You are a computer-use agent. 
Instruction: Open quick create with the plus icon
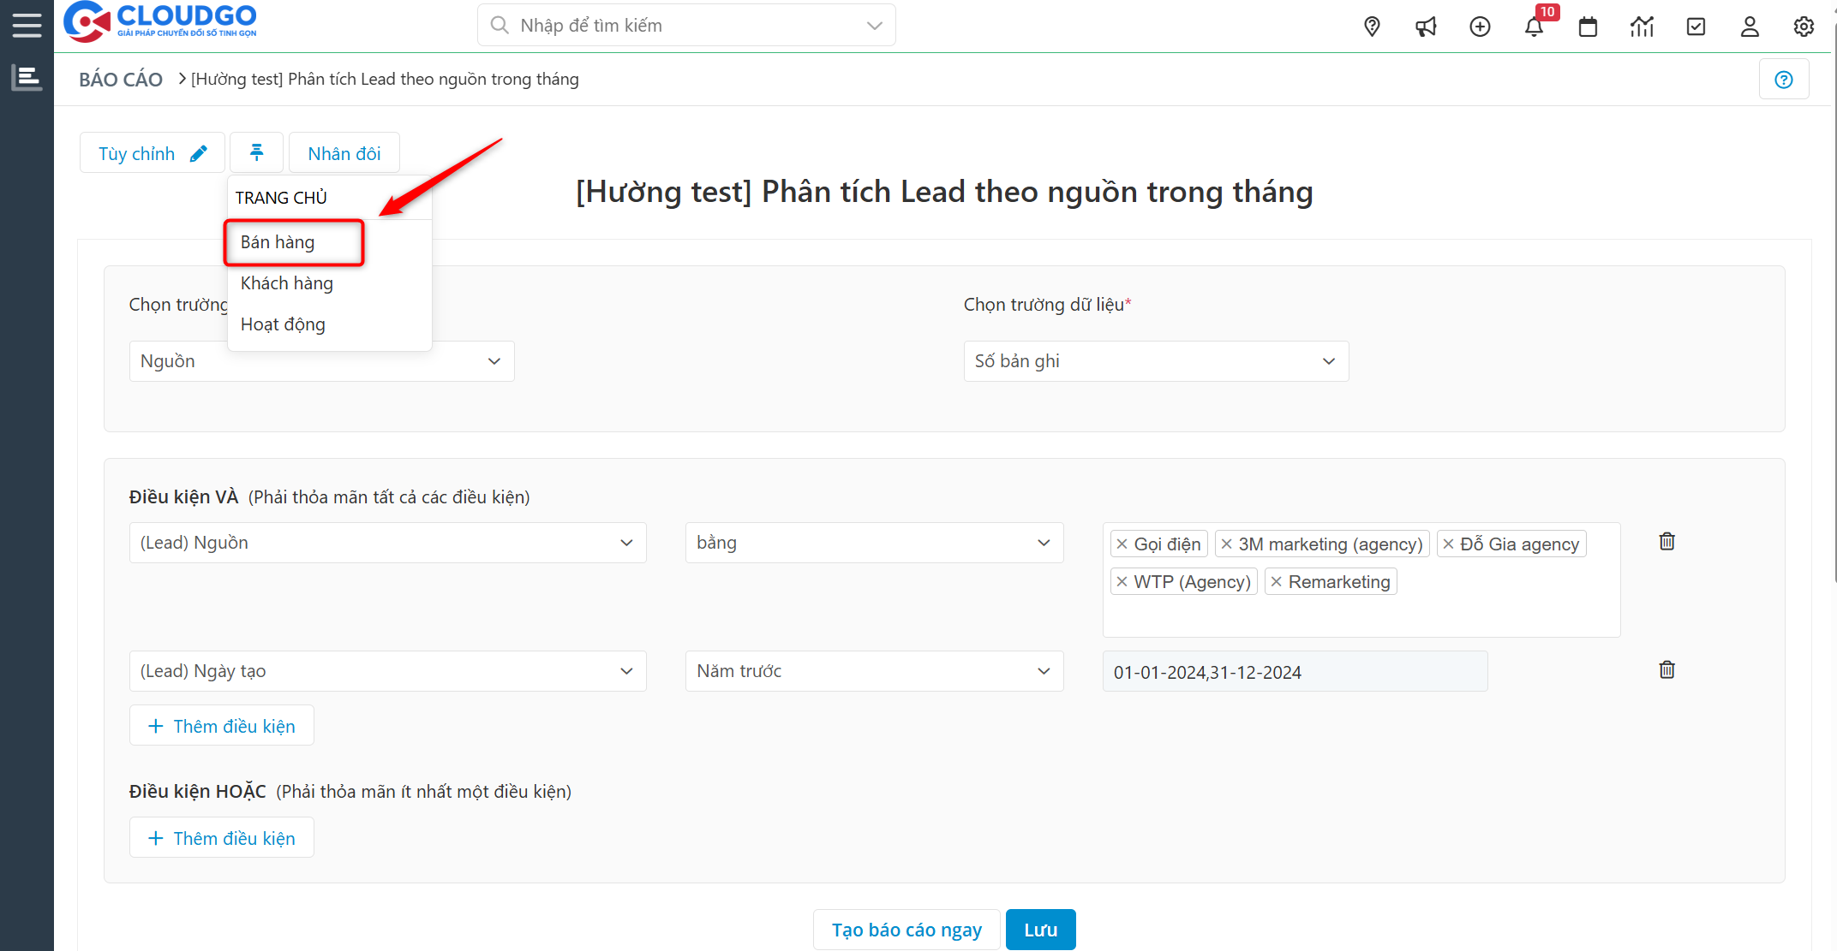point(1480,26)
